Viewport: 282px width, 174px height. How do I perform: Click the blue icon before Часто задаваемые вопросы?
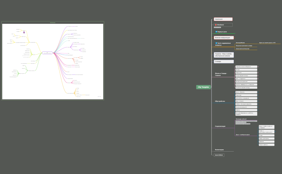[x=216, y=43]
